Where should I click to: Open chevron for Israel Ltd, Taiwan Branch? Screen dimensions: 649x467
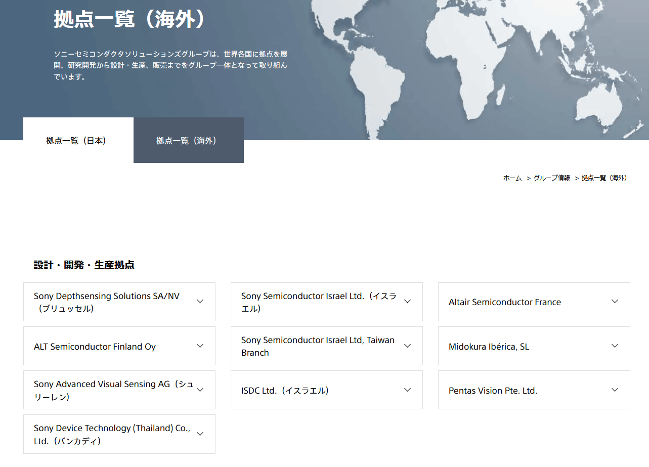(x=407, y=346)
